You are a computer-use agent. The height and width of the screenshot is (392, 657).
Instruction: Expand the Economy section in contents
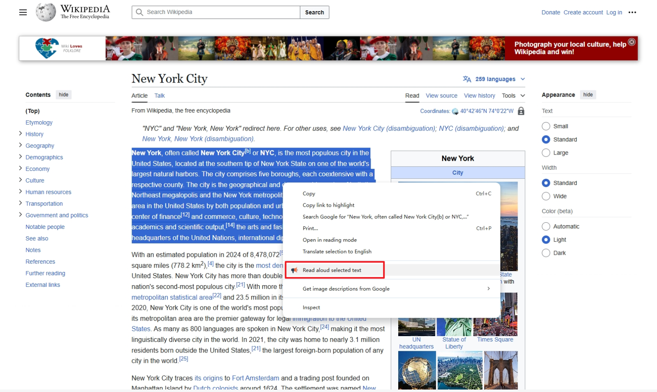[x=21, y=168]
